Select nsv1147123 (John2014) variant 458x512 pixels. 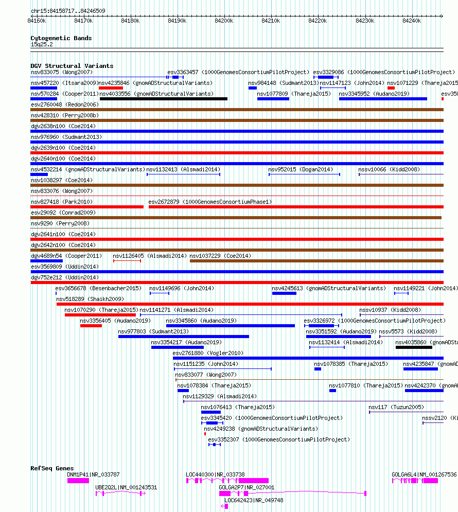point(352,83)
